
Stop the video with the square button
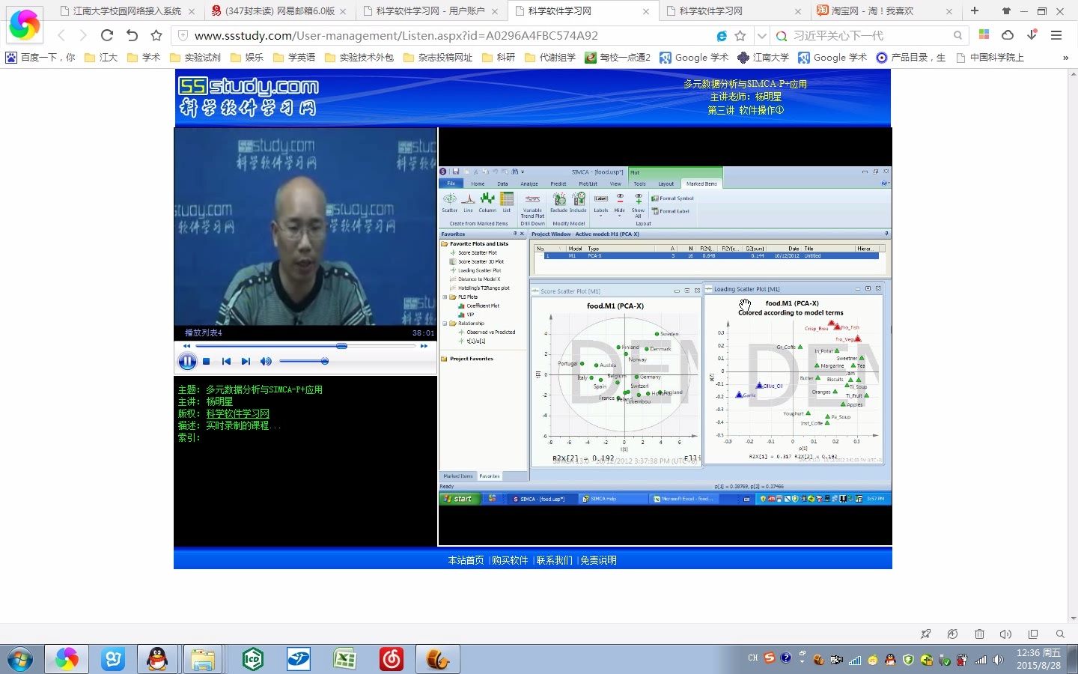click(207, 361)
